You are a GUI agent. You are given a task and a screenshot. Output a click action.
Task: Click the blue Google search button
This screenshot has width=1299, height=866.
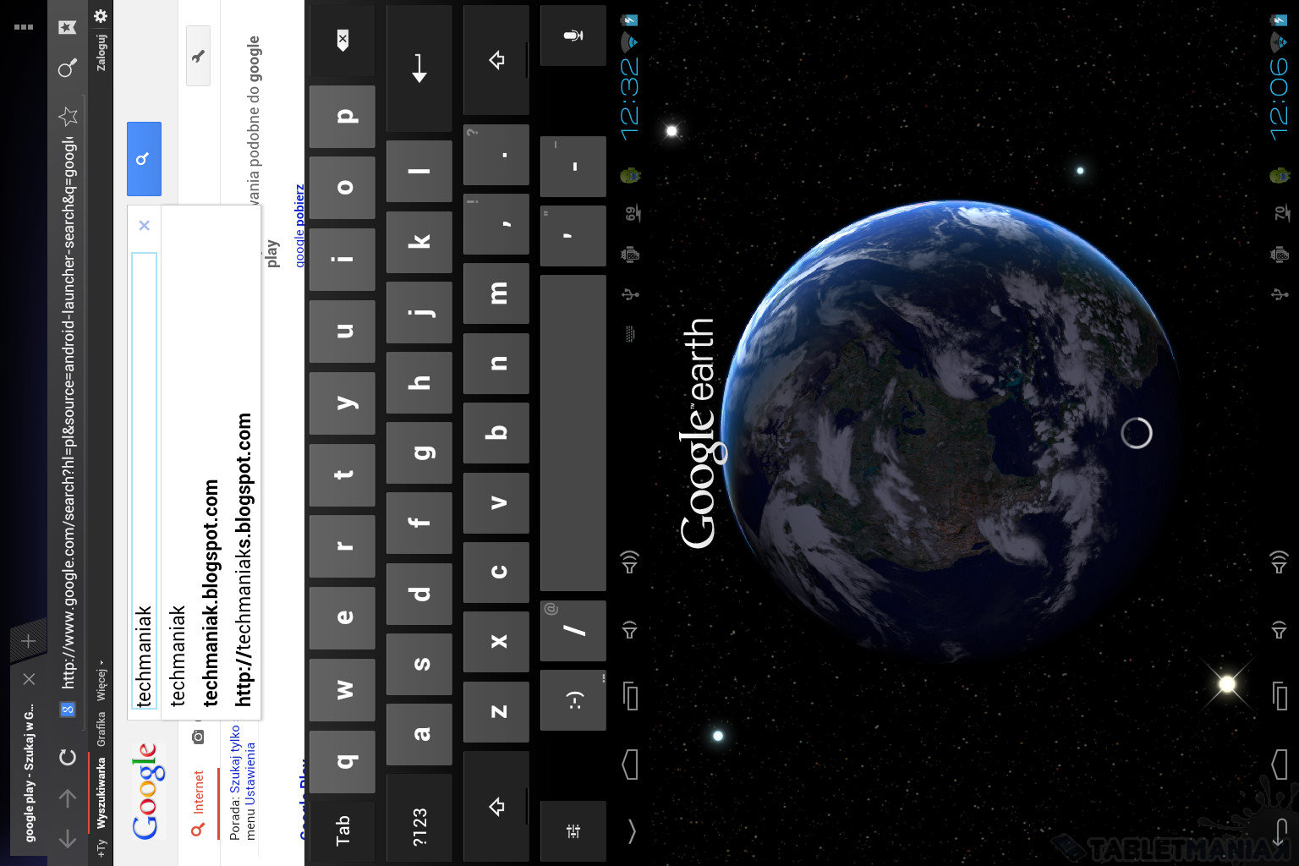(x=144, y=159)
